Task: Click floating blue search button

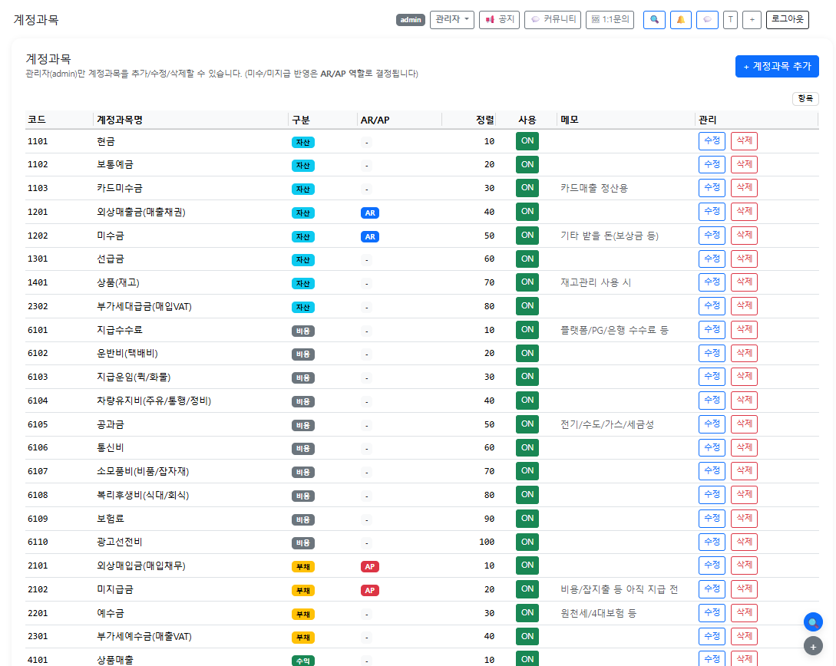Action: click(x=813, y=621)
